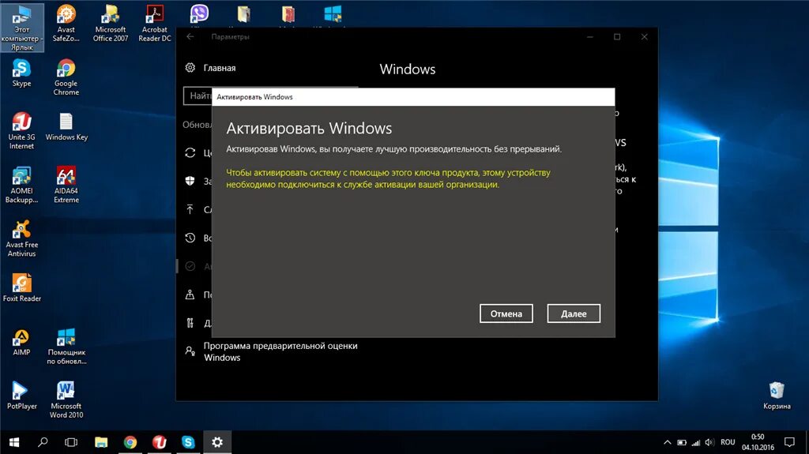Select Acrobat Reader DC desktop icon
809x454 pixels.
point(155,23)
